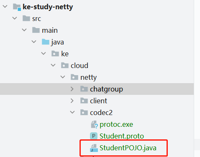Click the blue java source folder icon
Viewport: 200px width, 157px height.
46,42
